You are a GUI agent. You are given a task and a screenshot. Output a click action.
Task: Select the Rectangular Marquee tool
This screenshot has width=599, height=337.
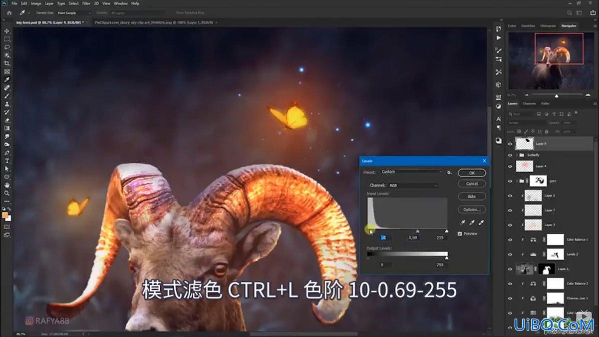(x=7, y=39)
